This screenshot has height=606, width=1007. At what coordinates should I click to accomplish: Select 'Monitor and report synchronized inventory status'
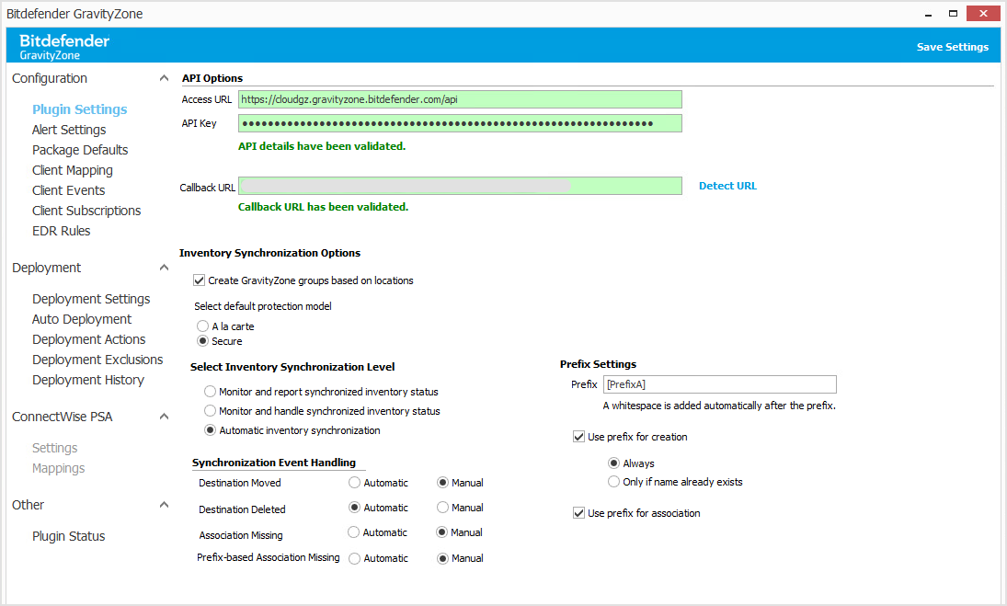click(x=210, y=391)
